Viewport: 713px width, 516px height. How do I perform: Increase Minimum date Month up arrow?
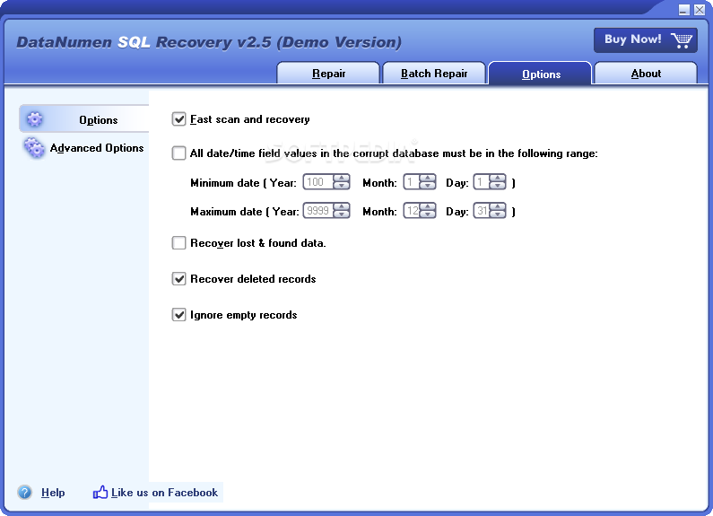428,178
